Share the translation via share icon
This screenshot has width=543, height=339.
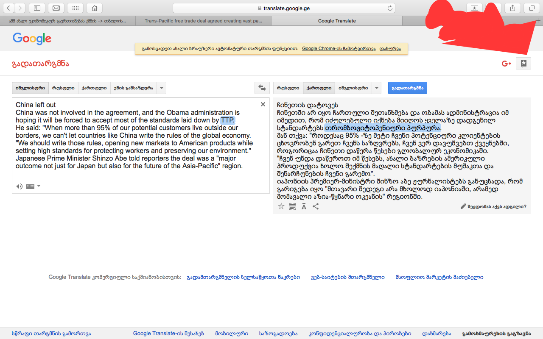[x=316, y=206]
